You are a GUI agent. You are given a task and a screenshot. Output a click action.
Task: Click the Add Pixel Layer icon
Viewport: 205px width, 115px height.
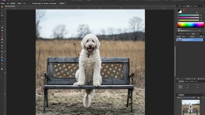201,79
